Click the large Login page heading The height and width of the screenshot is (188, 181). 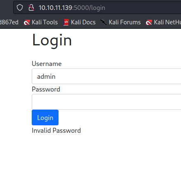click(52, 40)
